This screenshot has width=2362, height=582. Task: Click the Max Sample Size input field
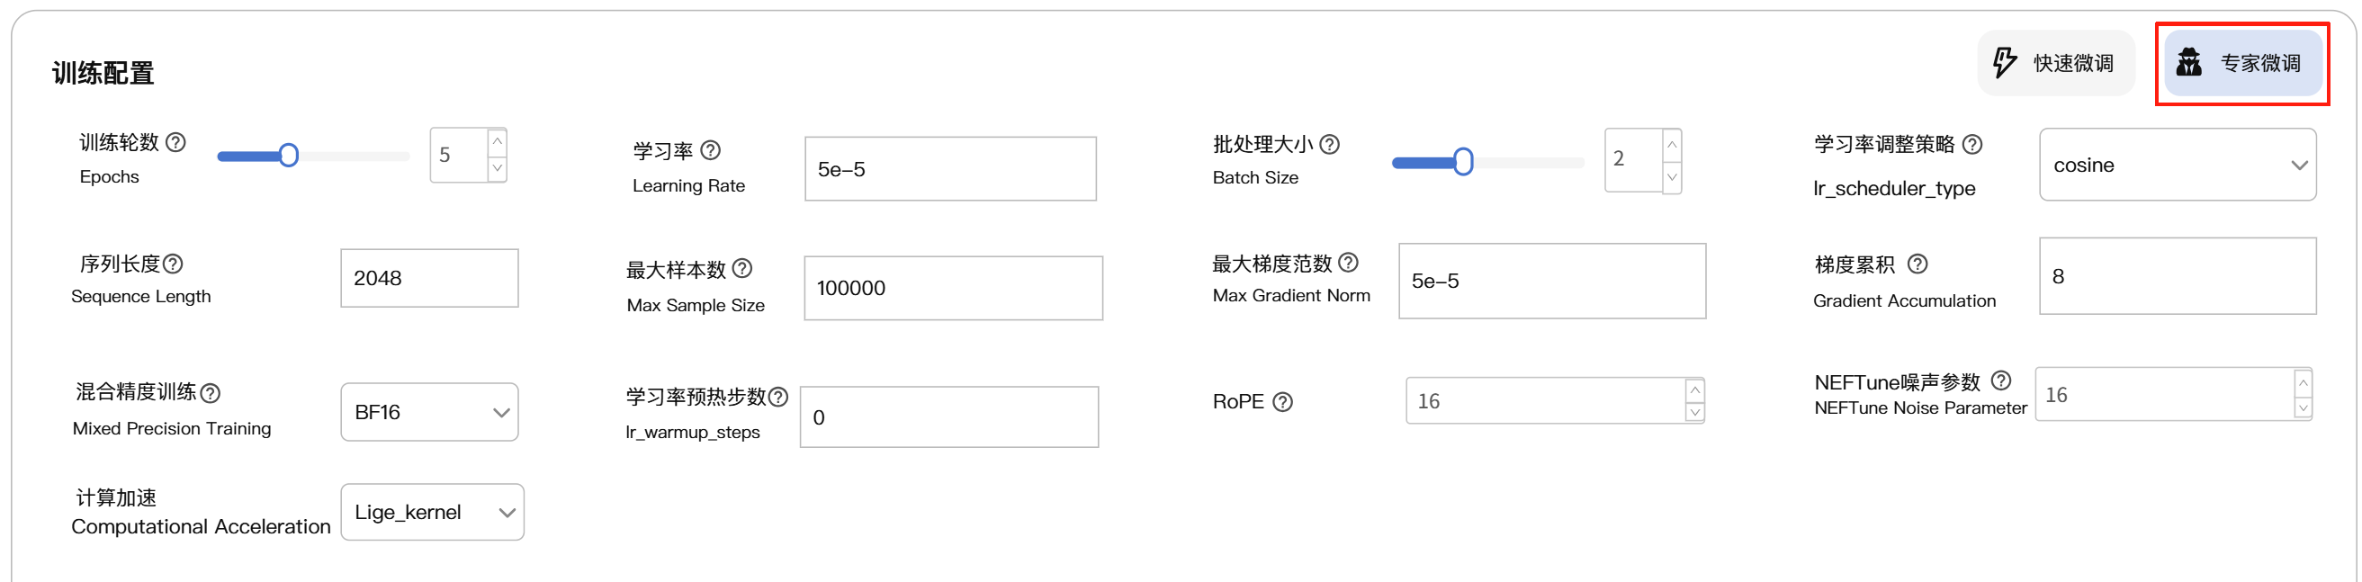click(x=953, y=289)
